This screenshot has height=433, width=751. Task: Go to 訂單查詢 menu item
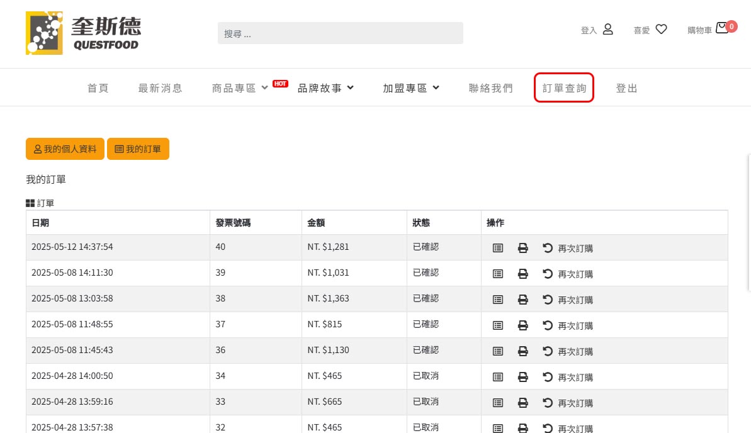564,88
